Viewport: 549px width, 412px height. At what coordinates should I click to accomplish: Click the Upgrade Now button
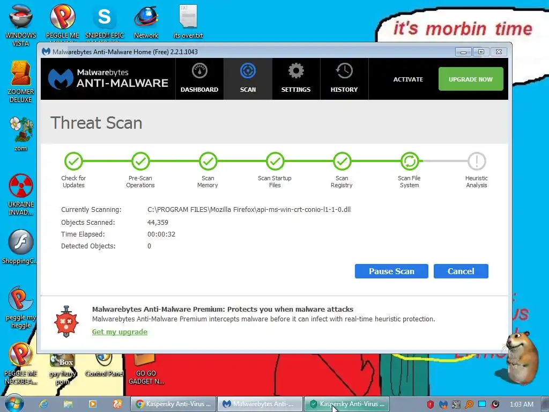click(x=471, y=79)
